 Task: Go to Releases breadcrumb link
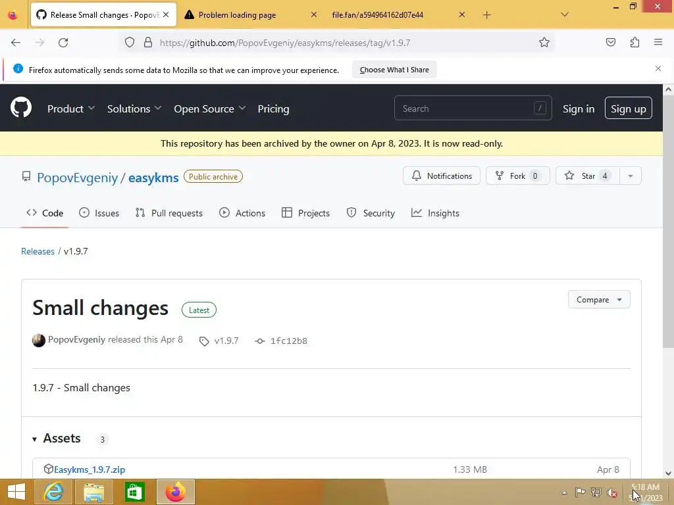click(38, 251)
